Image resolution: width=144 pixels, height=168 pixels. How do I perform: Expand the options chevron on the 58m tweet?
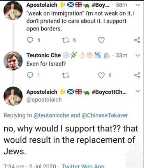point(138,5)
